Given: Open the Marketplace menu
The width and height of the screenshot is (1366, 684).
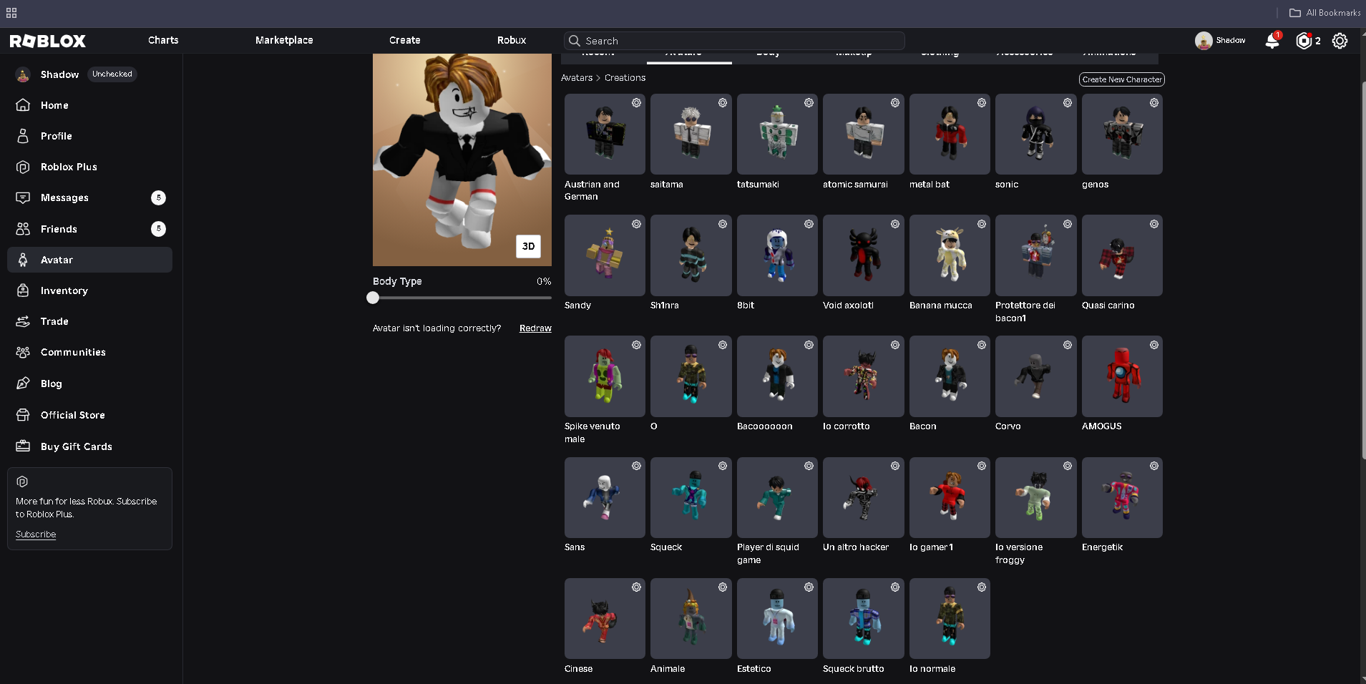Looking at the screenshot, I should [284, 40].
